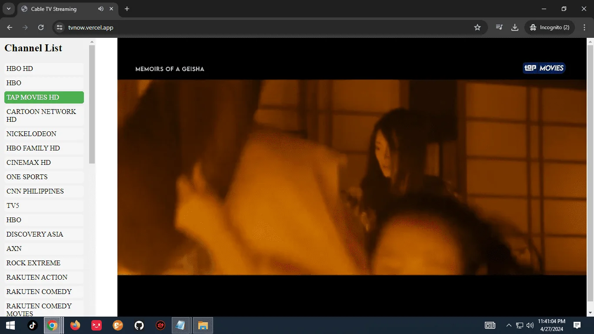Show hidden system tray icons
594x334 pixels.
click(x=509, y=325)
